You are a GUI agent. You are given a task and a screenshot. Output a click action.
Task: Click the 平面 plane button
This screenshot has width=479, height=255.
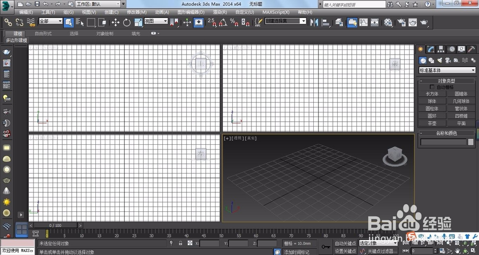(461, 123)
